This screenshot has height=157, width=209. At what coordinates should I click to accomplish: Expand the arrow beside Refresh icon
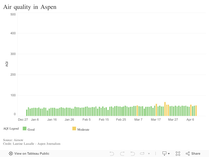(149, 154)
